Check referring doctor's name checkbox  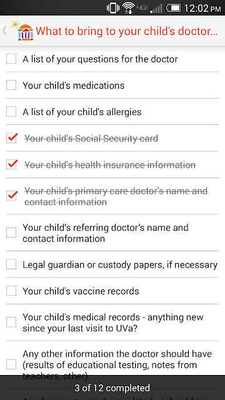click(11, 232)
